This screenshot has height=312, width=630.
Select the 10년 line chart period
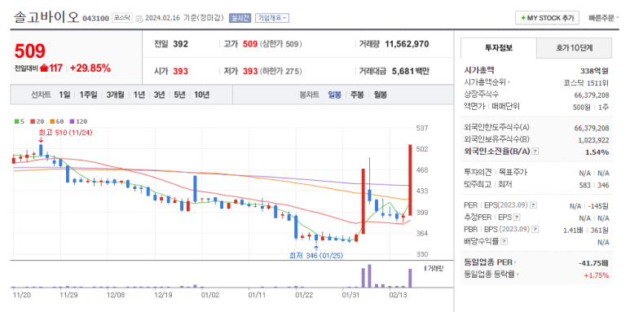(201, 95)
